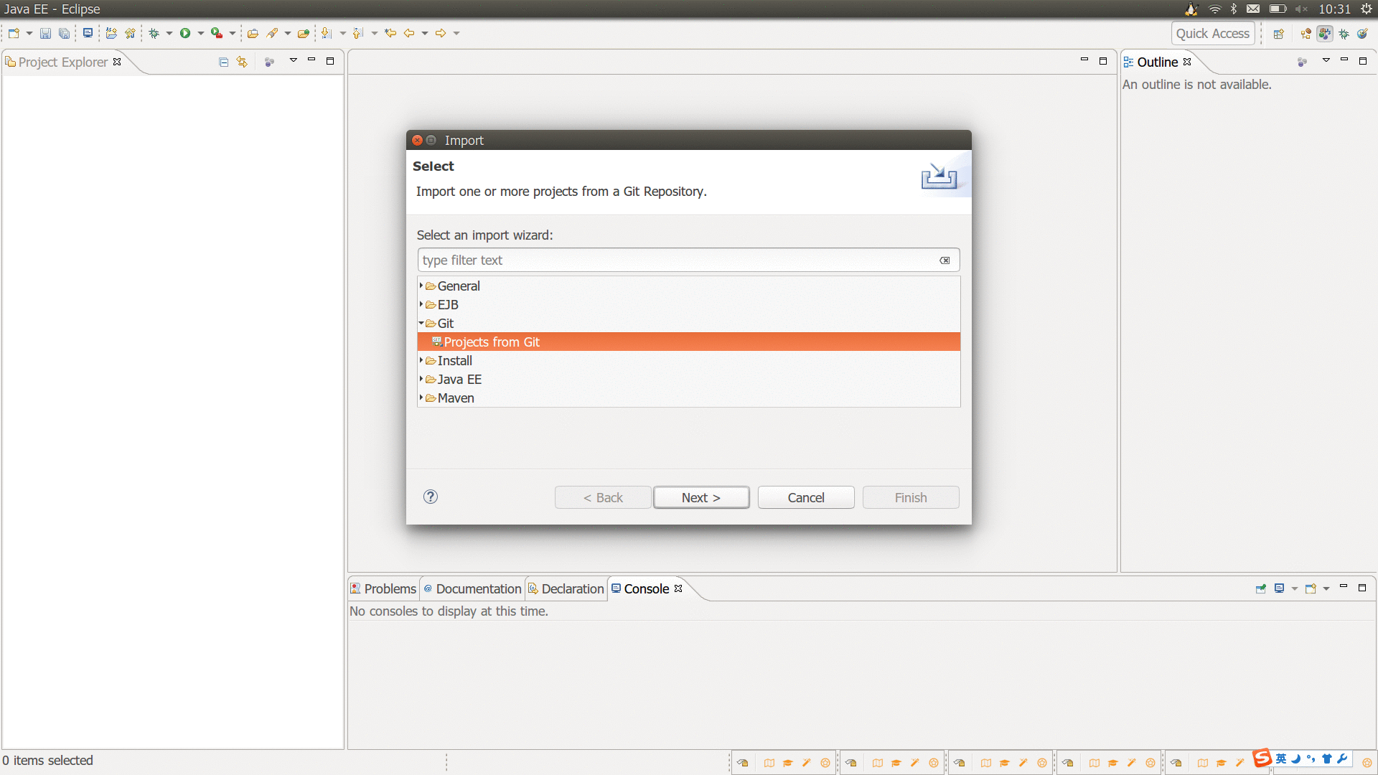Screen dimensions: 1378x775
Task: Click the Save toolbar icon
Action: [45, 33]
